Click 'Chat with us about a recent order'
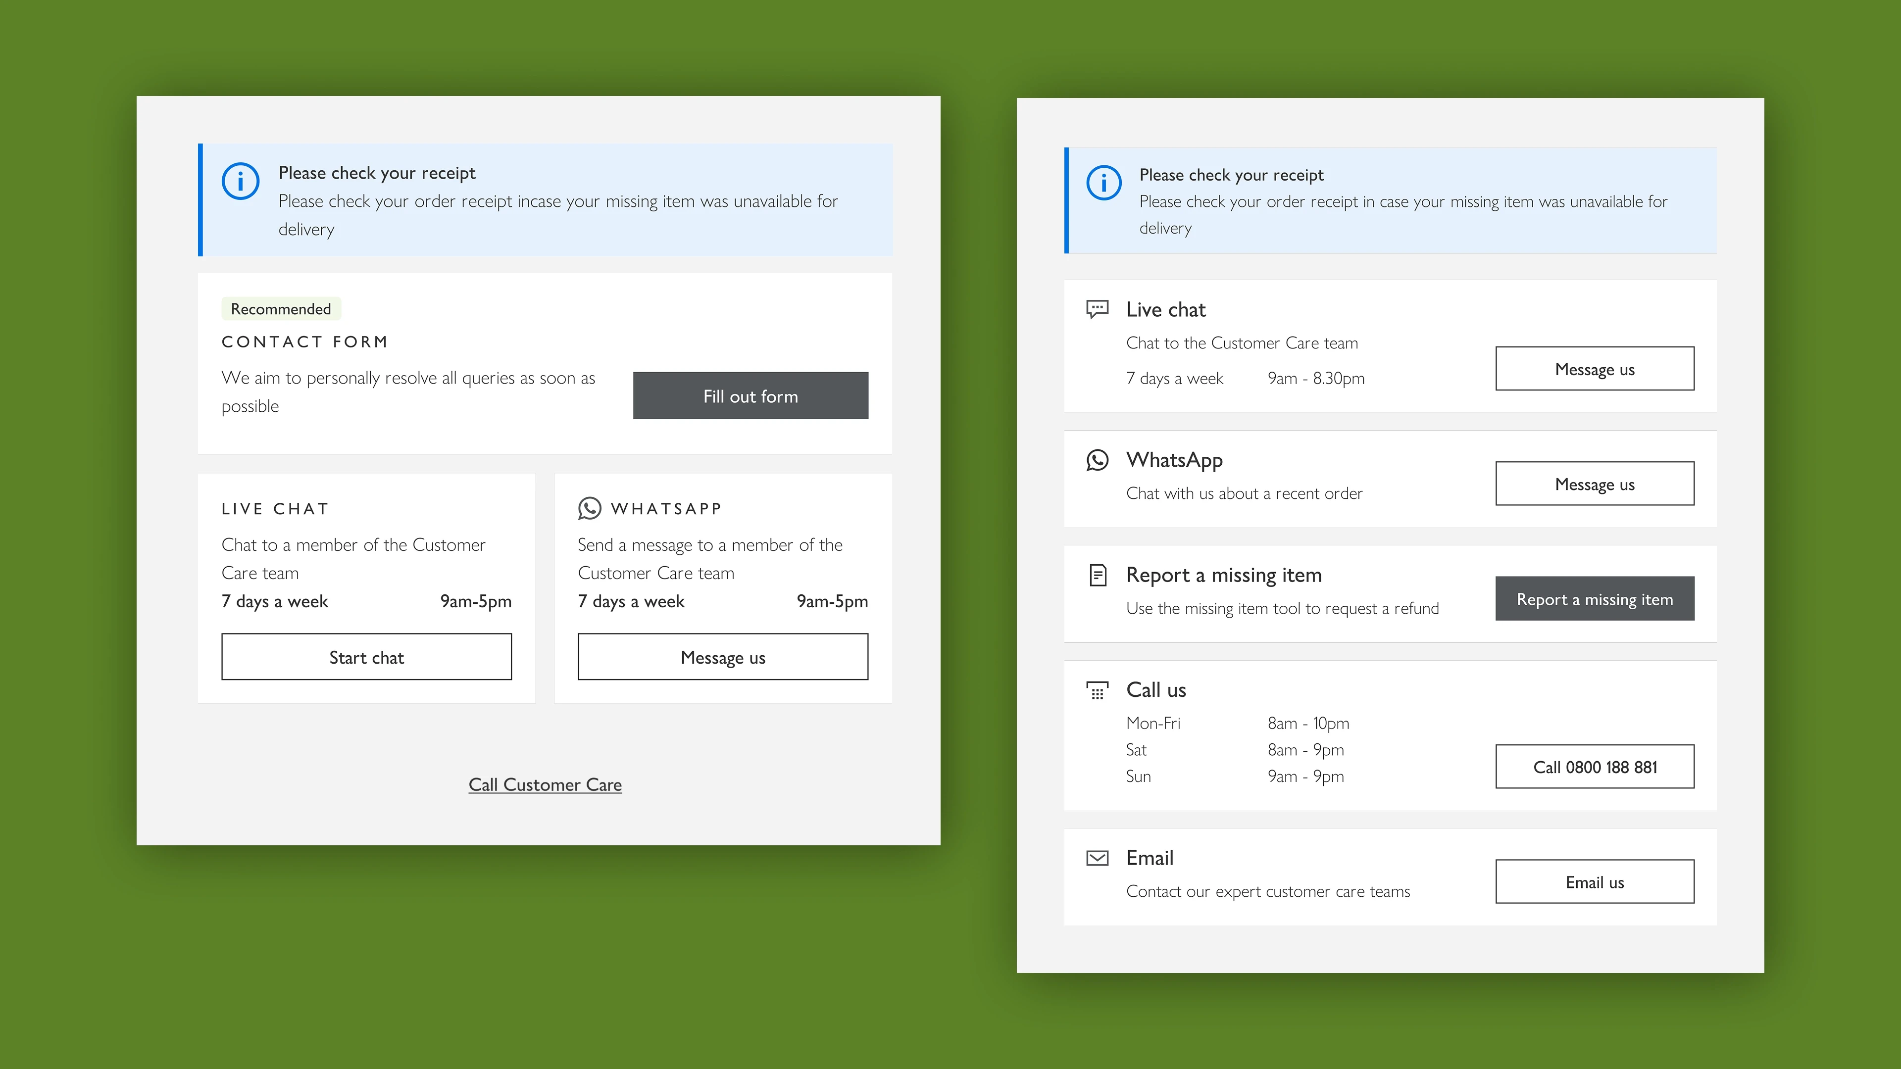This screenshot has width=1901, height=1069. [1244, 493]
